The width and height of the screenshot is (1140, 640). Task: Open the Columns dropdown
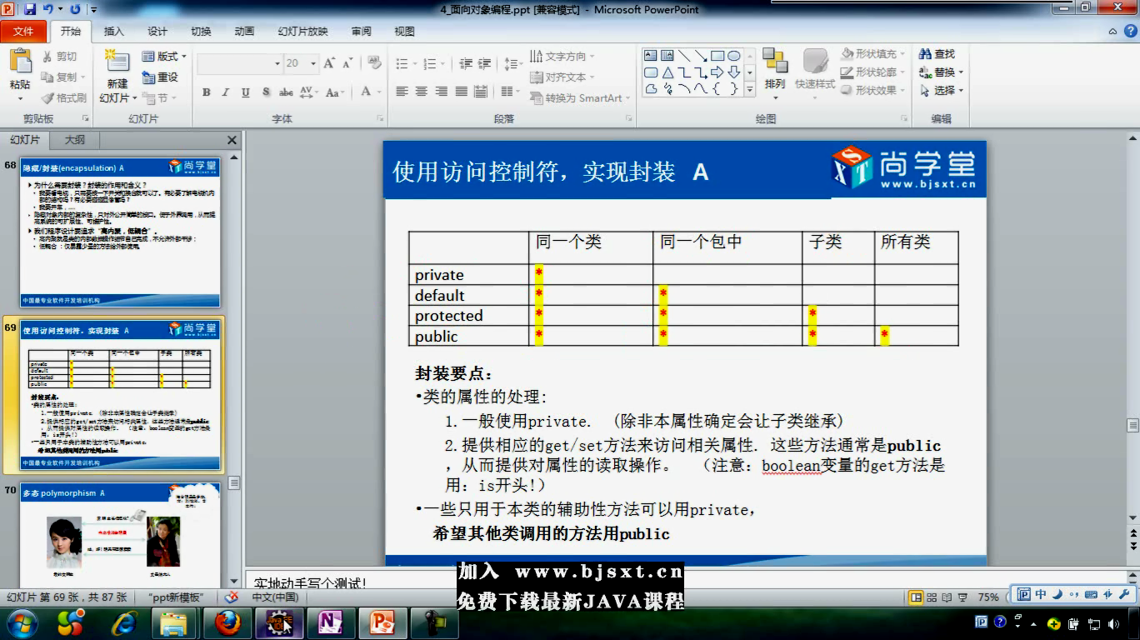click(x=509, y=92)
